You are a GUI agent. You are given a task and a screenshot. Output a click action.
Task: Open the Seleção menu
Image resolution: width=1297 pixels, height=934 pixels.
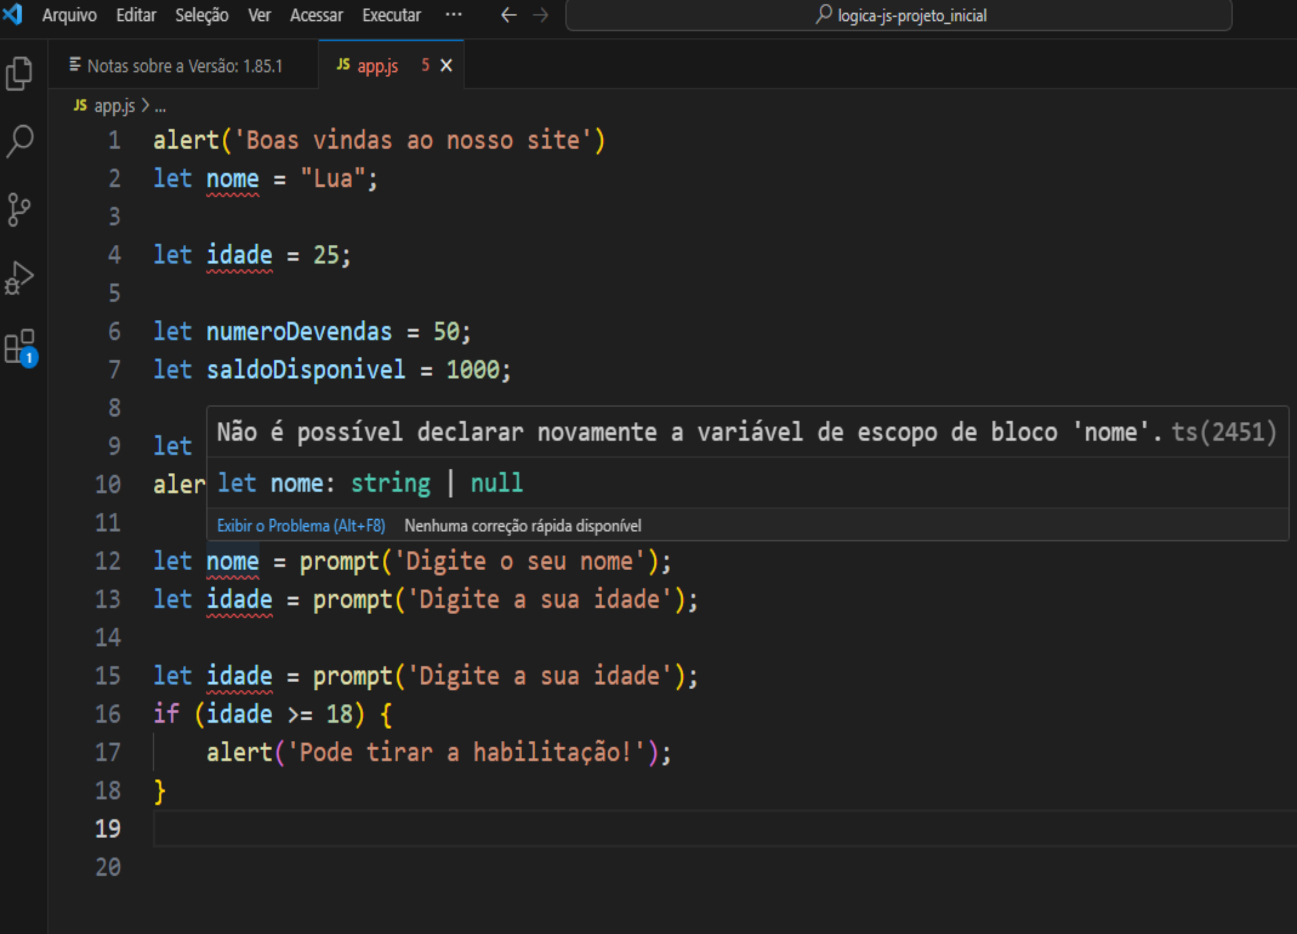tap(201, 15)
